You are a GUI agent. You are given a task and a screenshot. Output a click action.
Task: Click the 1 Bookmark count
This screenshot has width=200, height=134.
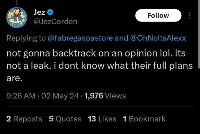(x=144, y=119)
